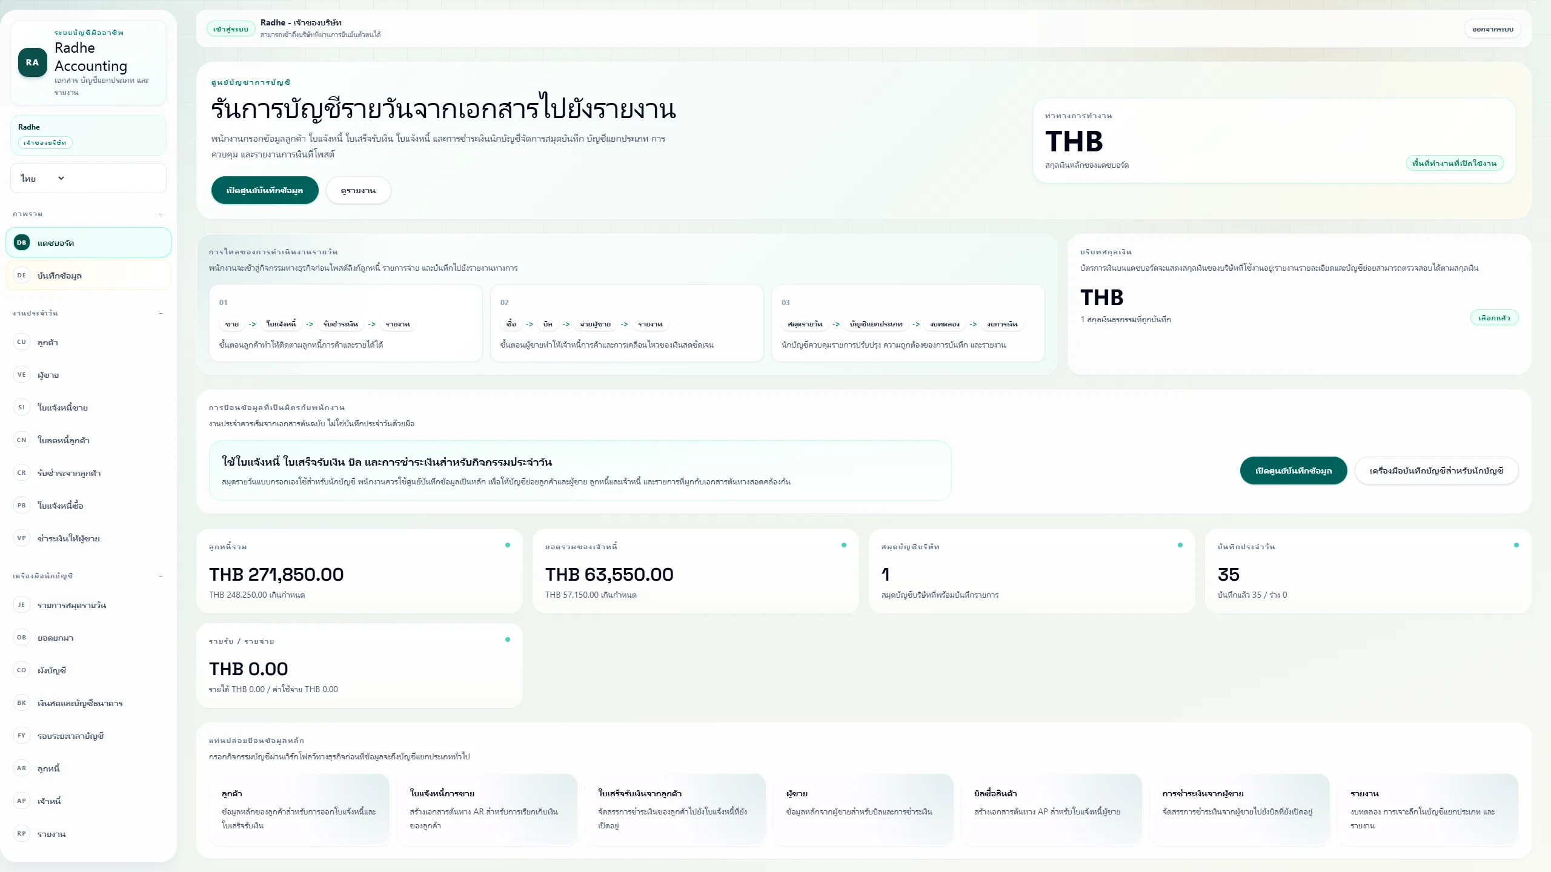Viewport: 1551px width, 872px height.
Task: Click the RA logo badge in sidebar
Action: (x=33, y=62)
